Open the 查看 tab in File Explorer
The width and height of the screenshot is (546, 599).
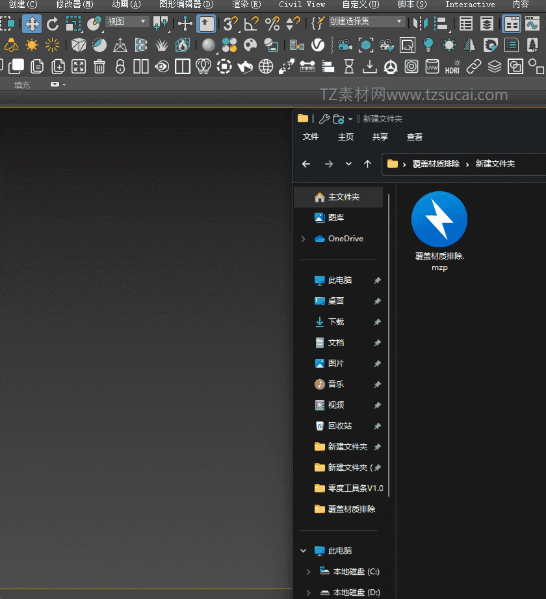[x=414, y=137]
